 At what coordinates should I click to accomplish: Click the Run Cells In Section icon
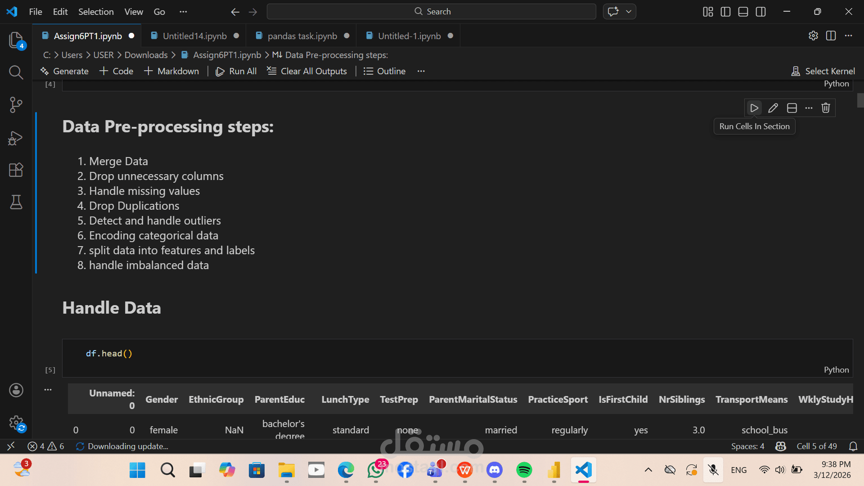click(x=754, y=108)
